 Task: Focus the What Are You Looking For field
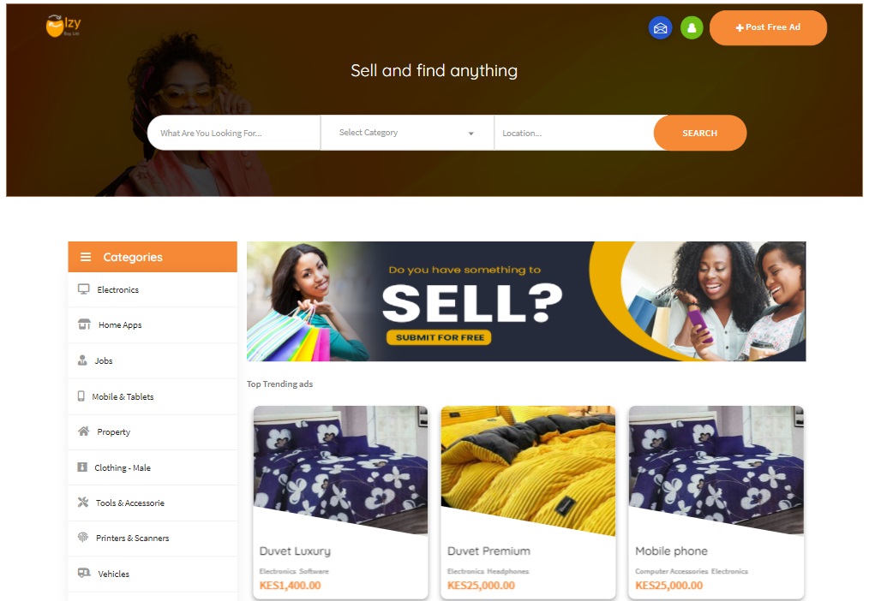pos(234,133)
